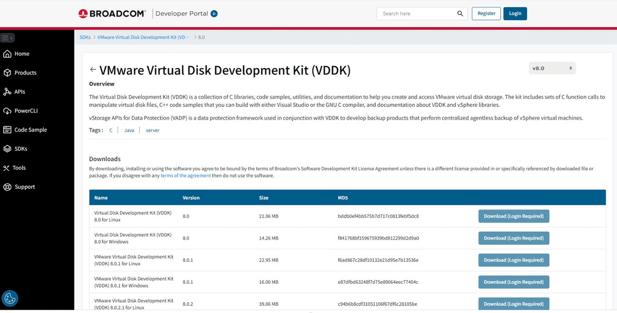Image resolution: width=617 pixels, height=313 pixels.
Task: Click the PowerCLI download-circle icon
Action: [x=7, y=110]
